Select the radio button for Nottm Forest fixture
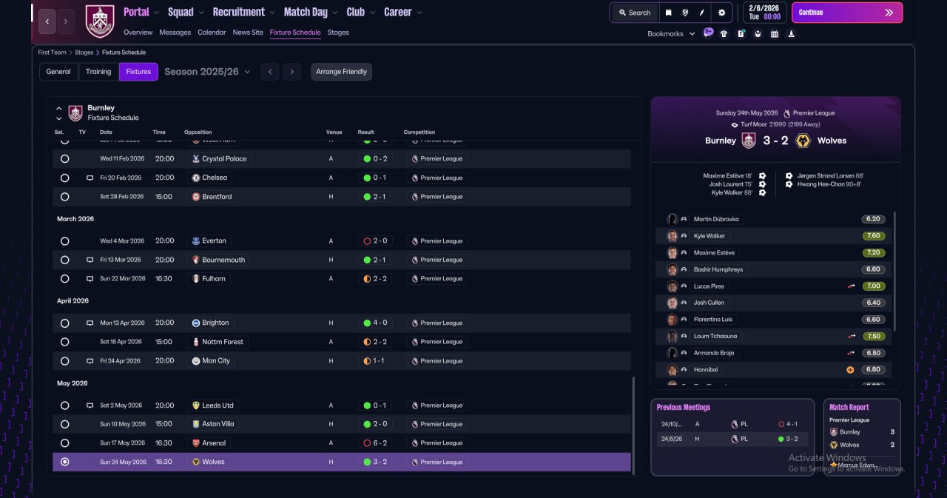This screenshot has width=947, height=498. pyautogui.click(x=65, y=342)
